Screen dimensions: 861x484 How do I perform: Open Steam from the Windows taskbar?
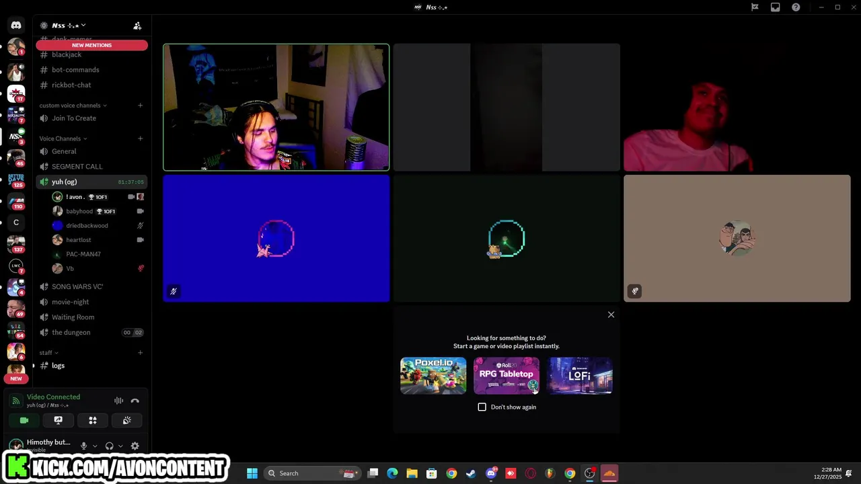click(471, 473)
